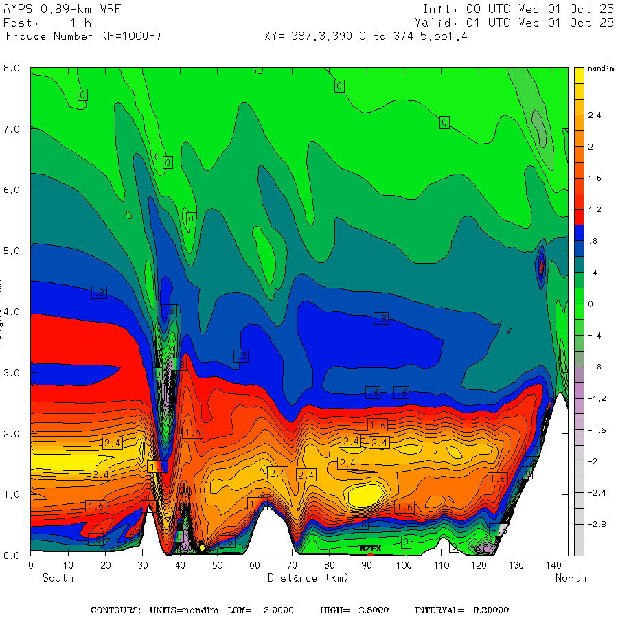Click the 110 km distance tick label

point(442,565)
